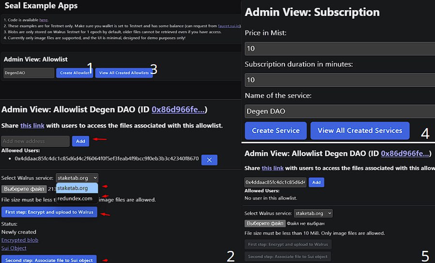Click the 'No user in this allowlist.' text
Viewport: 435px width, 263px height.
(x=271, y=198)
